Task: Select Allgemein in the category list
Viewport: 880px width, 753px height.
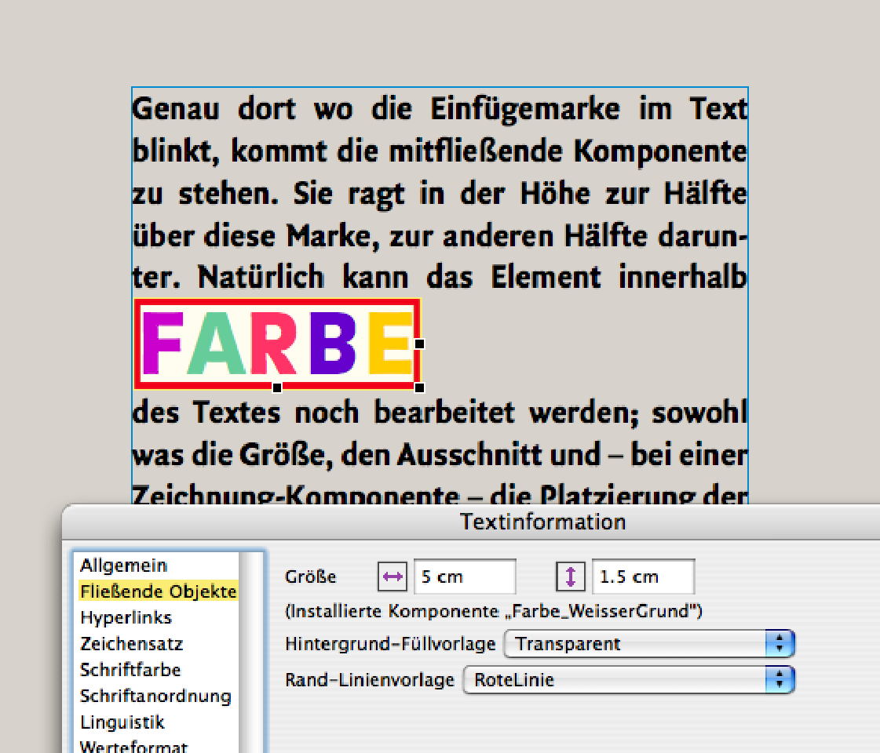Action: (123, 565)
